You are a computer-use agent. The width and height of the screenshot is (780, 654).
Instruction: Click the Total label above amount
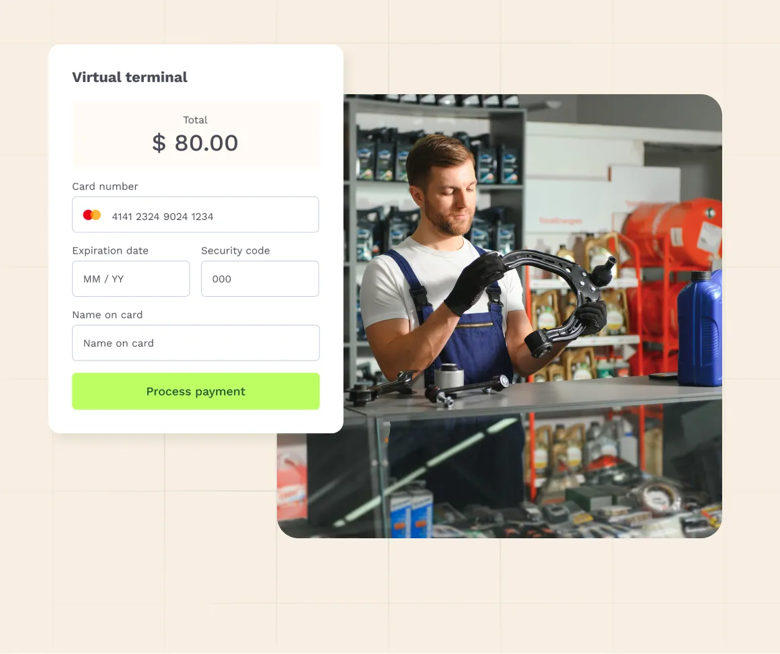pos(195,120)
